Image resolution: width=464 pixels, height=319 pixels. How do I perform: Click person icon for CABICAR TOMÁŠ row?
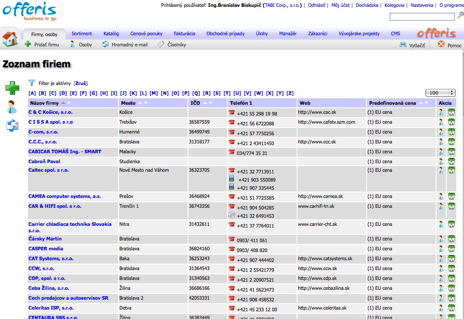441,152
